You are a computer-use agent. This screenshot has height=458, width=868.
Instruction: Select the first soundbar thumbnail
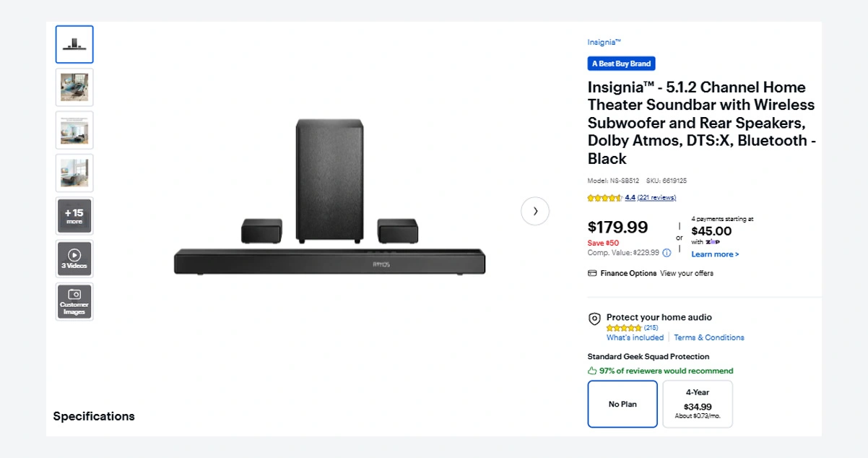point(74,45)
